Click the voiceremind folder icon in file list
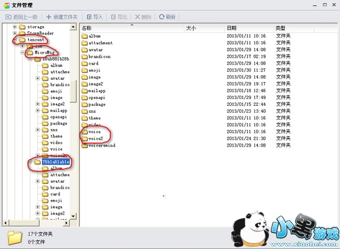This screenshot has width=340, height=249. pos(84,145)
